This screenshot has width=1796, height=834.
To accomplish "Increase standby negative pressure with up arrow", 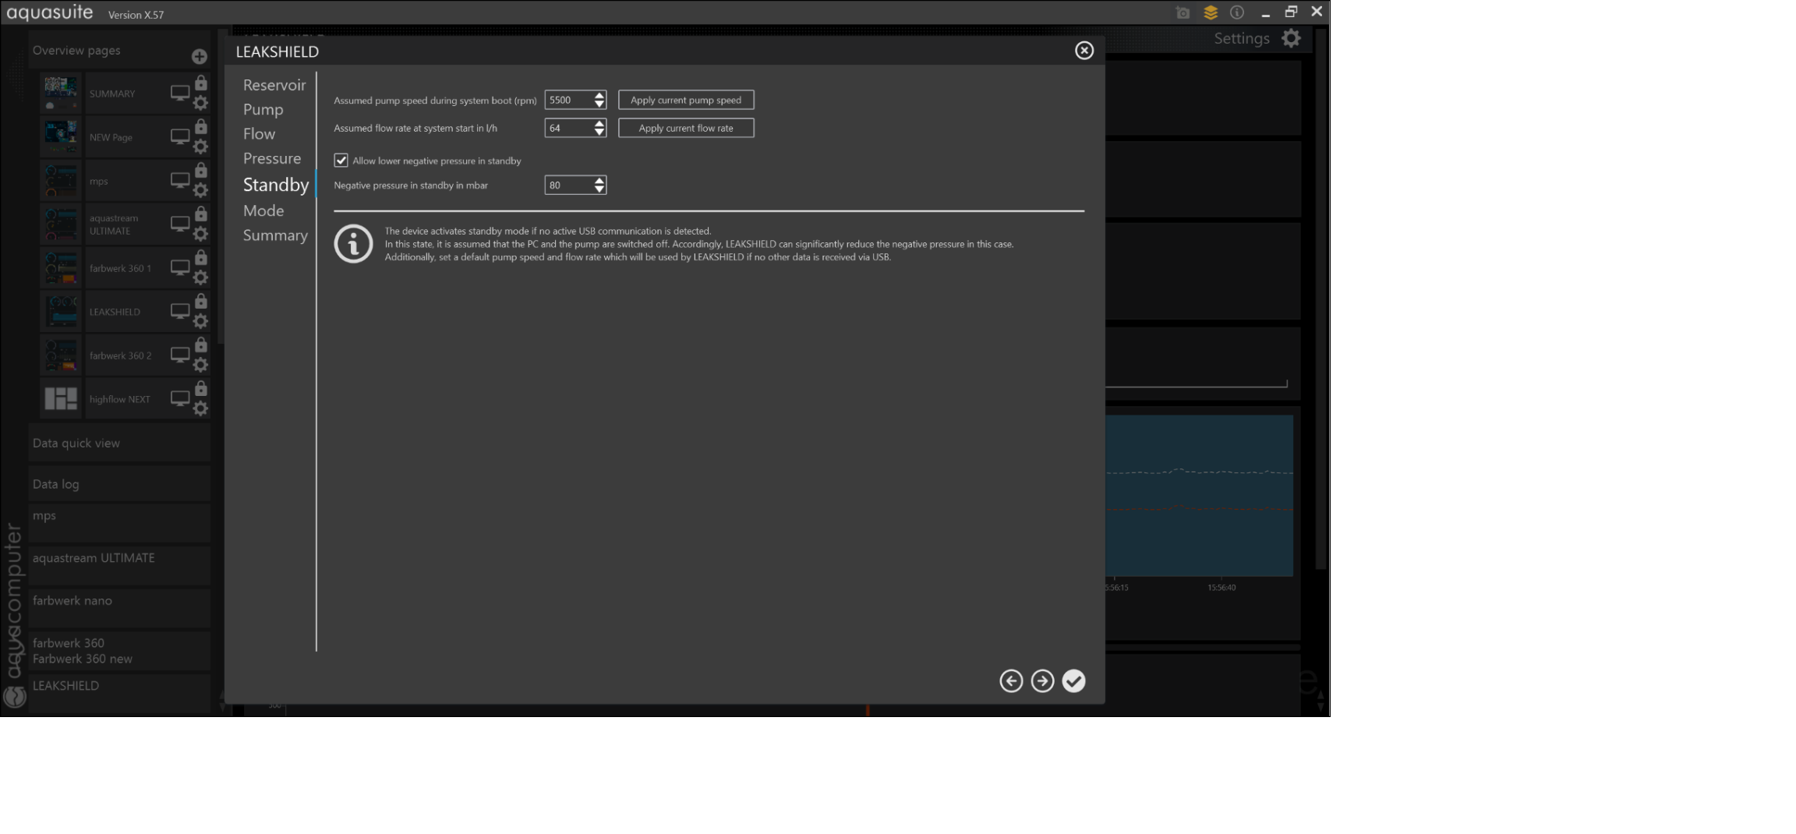I will pos(599,181).
